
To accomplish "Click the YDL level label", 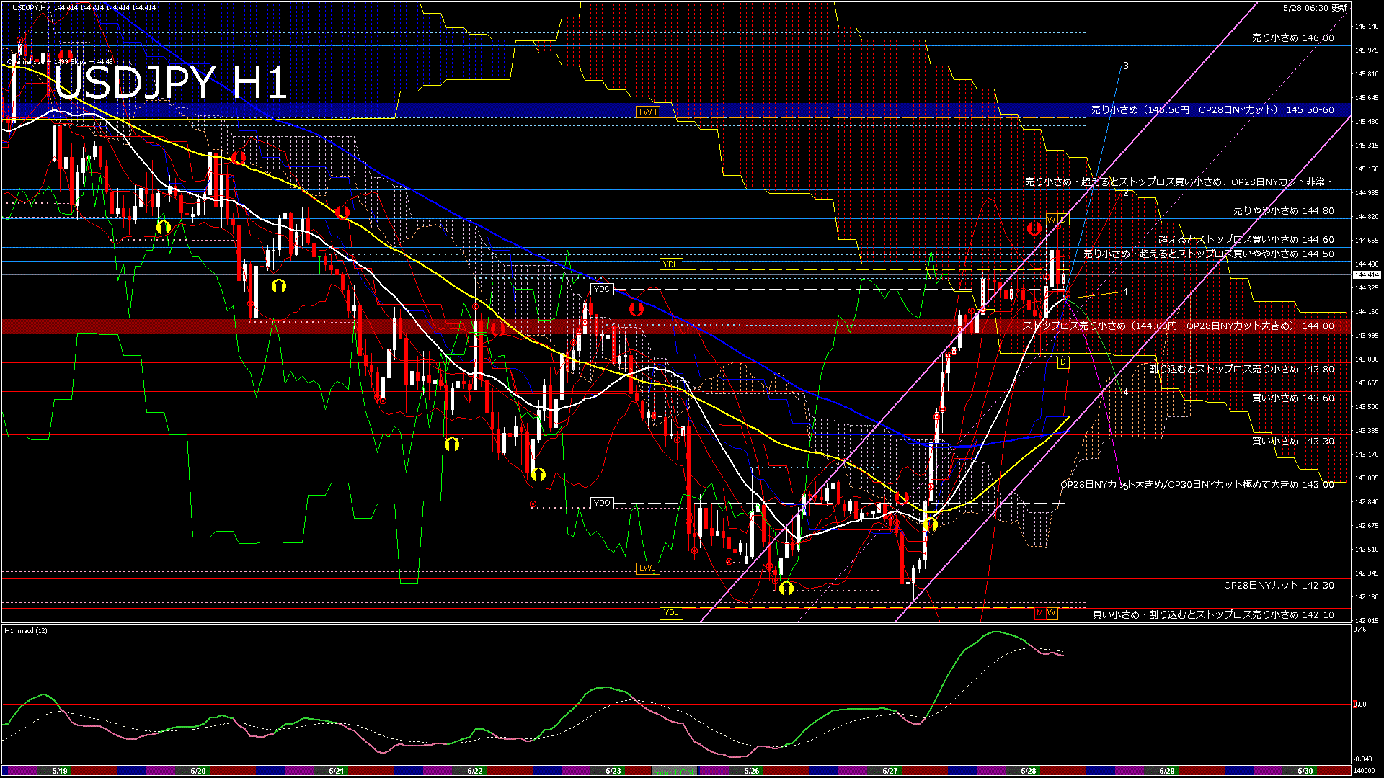I will [671, 613].
